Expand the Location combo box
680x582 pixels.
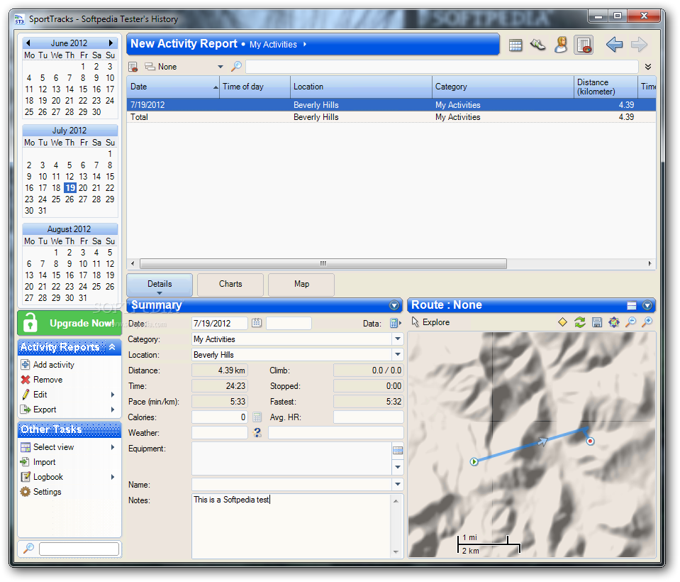[x=398, y=355]
